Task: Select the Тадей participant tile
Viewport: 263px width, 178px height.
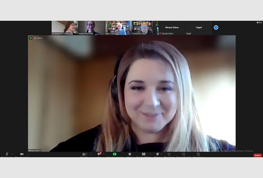Action: [x=199, y=28]
